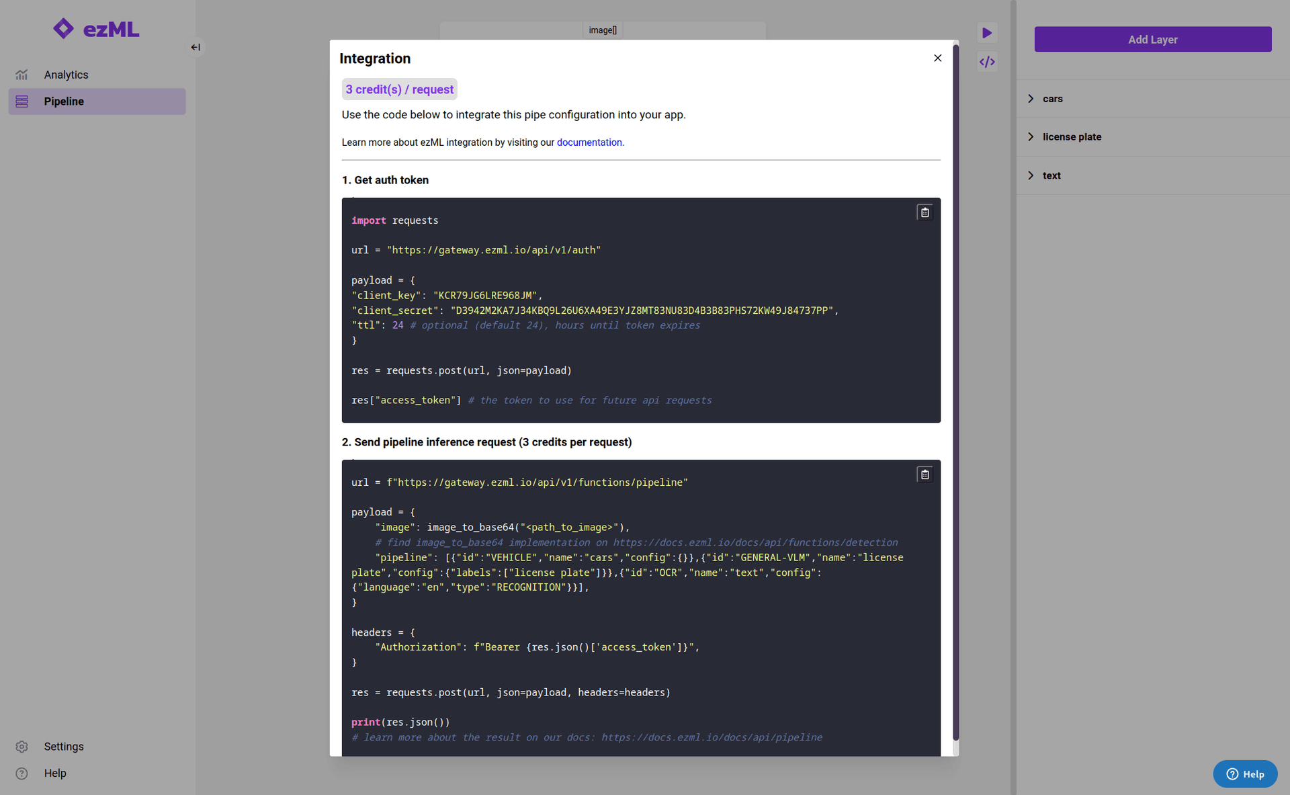Click the 'import requests' line
This screenshot has height=795, width=1290.
(395, 220)
